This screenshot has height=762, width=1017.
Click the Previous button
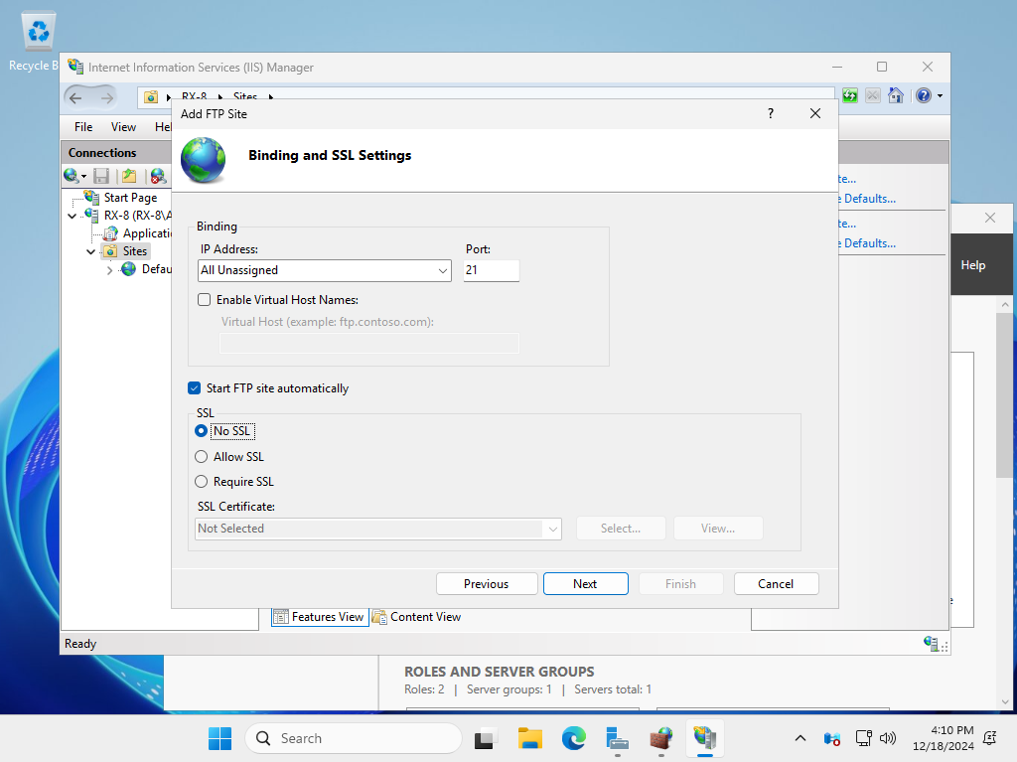point(487,583)
